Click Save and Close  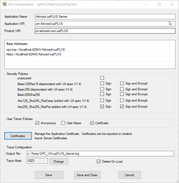(87, 175)
